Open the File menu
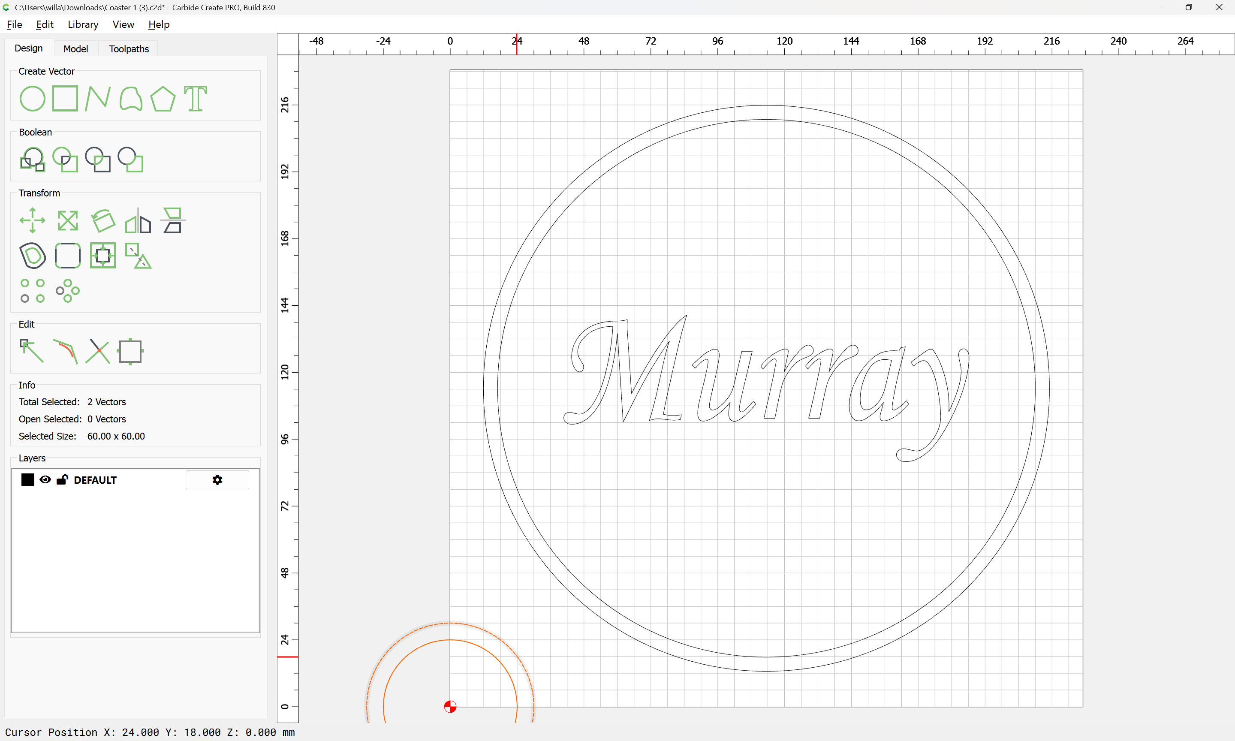The width and height of the screenshot is (1235, 741). (14, 24)
